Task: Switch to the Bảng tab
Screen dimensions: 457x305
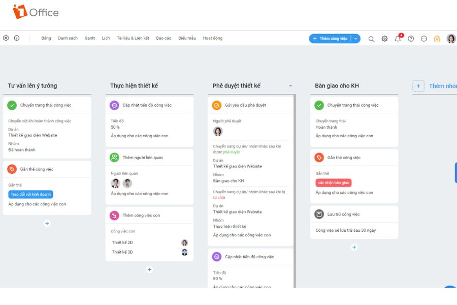Action: [46, 38]
